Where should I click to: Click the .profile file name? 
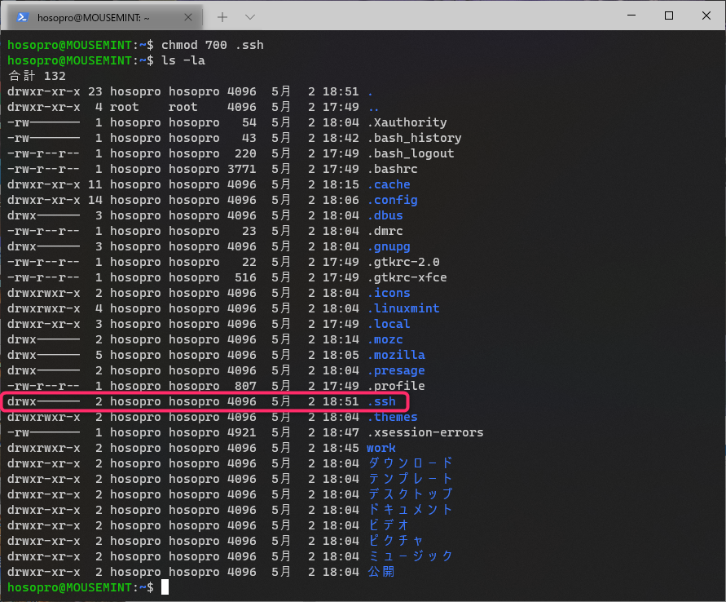coord(396,386)
